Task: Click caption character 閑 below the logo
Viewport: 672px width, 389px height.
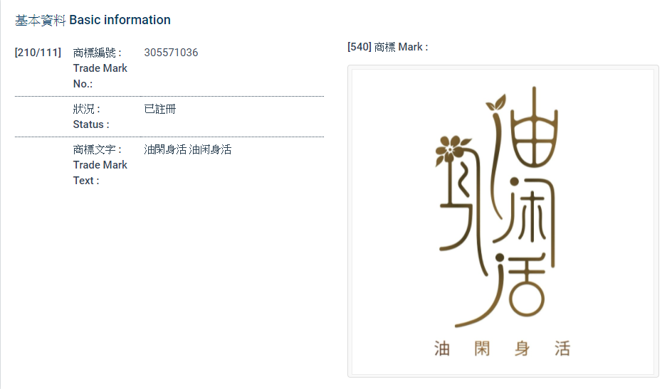Action: point(483,349)
